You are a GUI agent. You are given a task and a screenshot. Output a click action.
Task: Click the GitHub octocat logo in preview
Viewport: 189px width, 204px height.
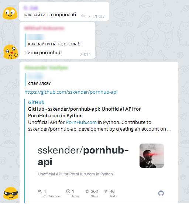click(161, 193)
